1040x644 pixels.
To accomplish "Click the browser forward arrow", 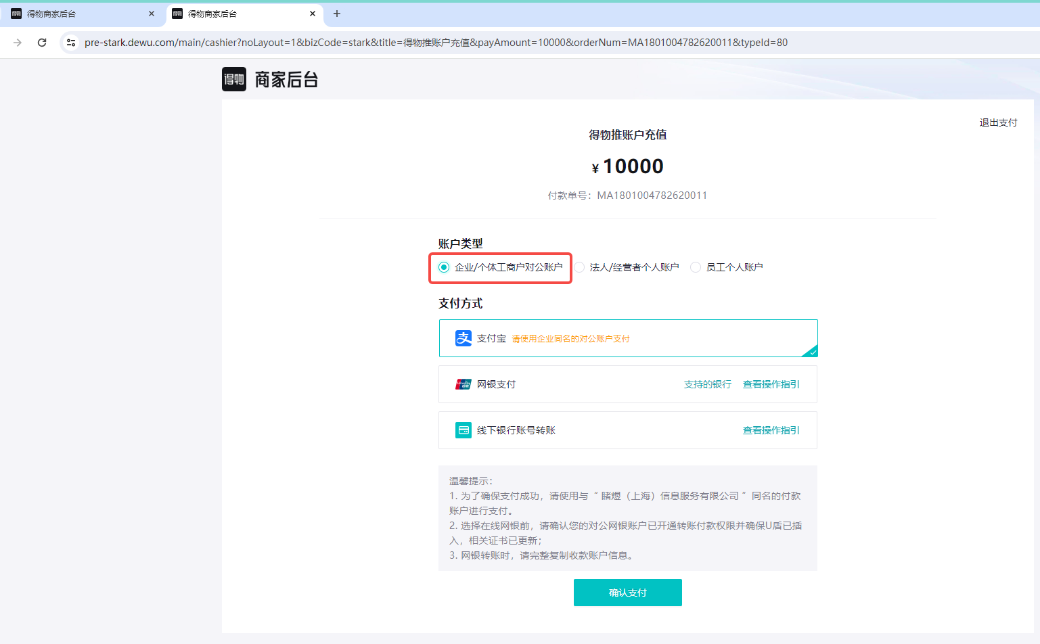I will click(18, 43).
